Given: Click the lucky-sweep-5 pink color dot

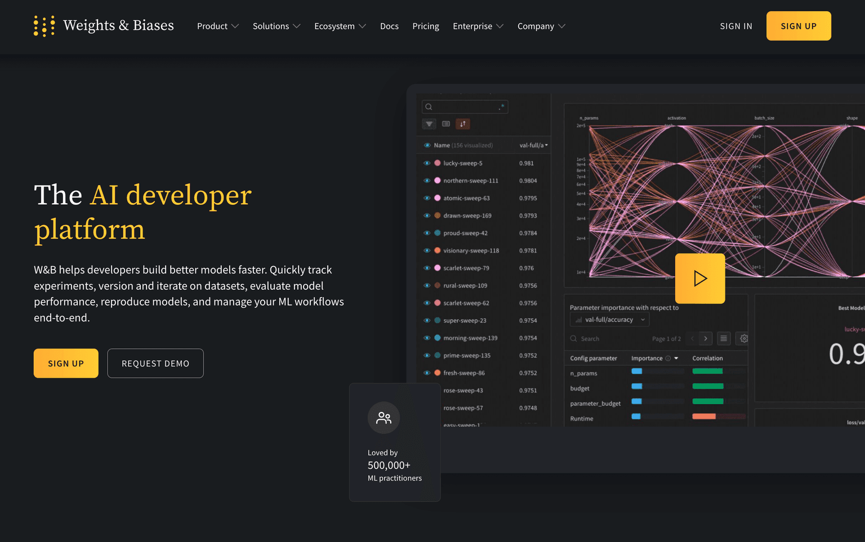Looking at the screenshot, I should pos(437,163).
